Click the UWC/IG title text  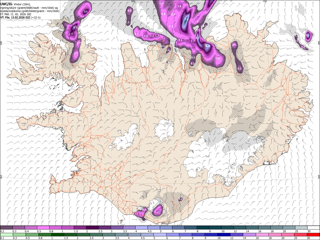tap(6, 4)
